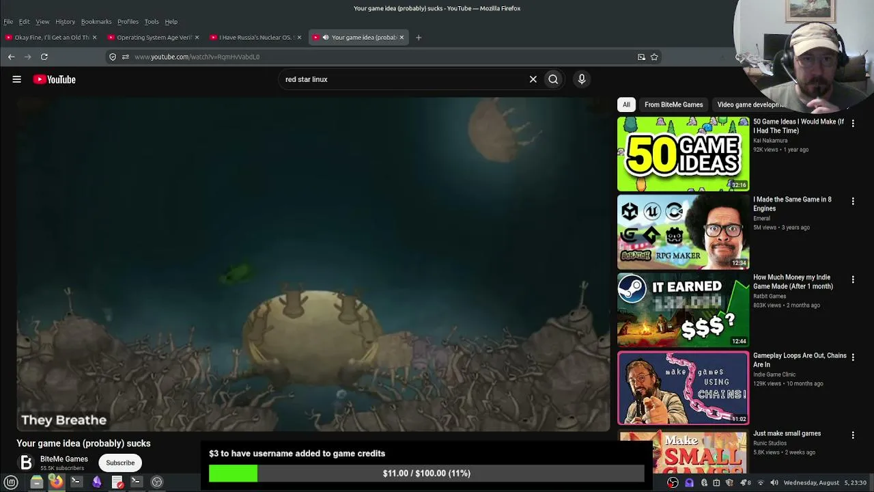The image size is (874, 492).
Task: Open the 'Just make small games' title
Action: [787, 433]
